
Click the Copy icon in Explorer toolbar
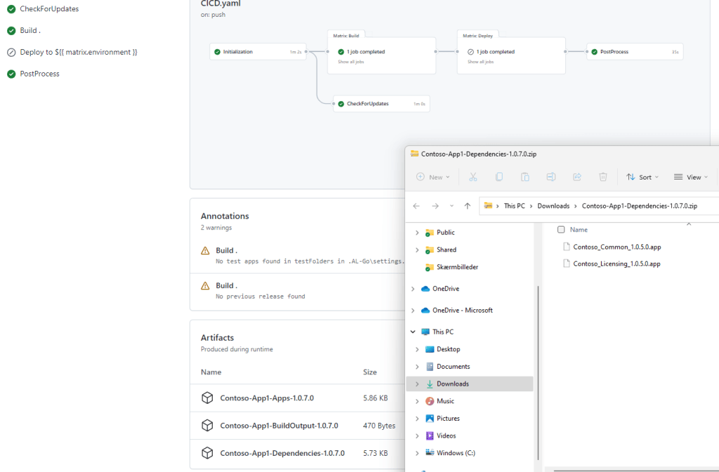499,177
